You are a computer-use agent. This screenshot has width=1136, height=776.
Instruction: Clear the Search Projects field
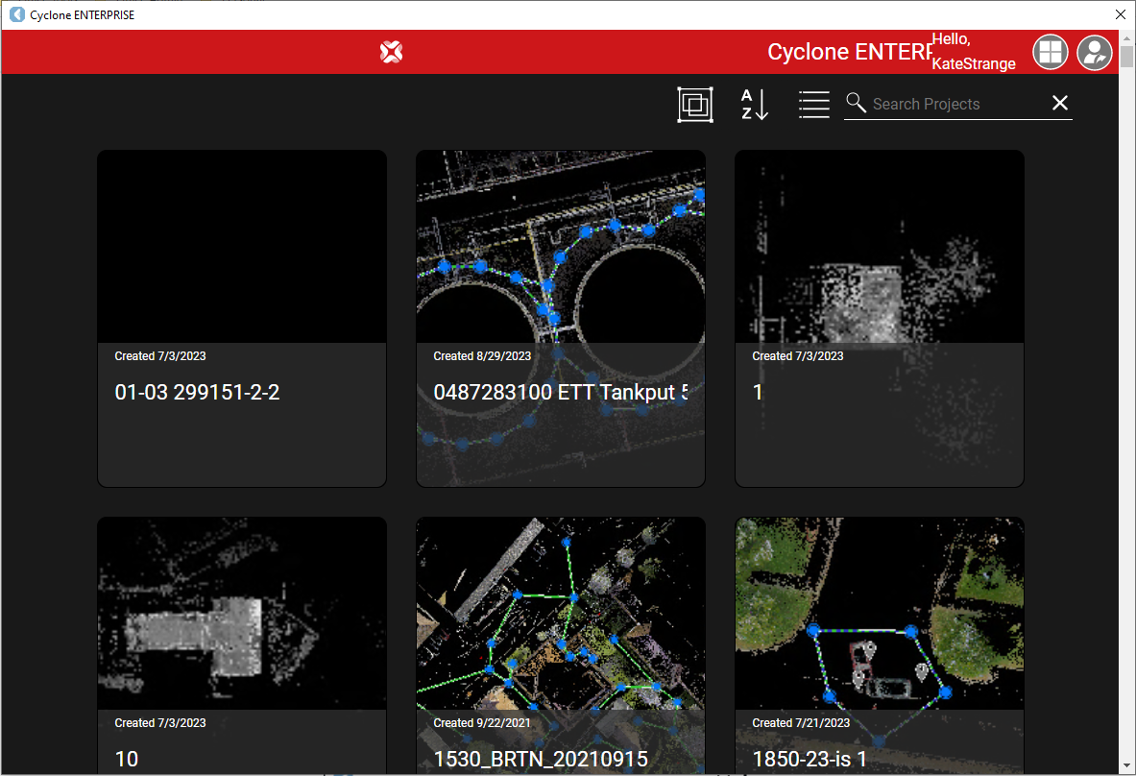[1059, 104]
